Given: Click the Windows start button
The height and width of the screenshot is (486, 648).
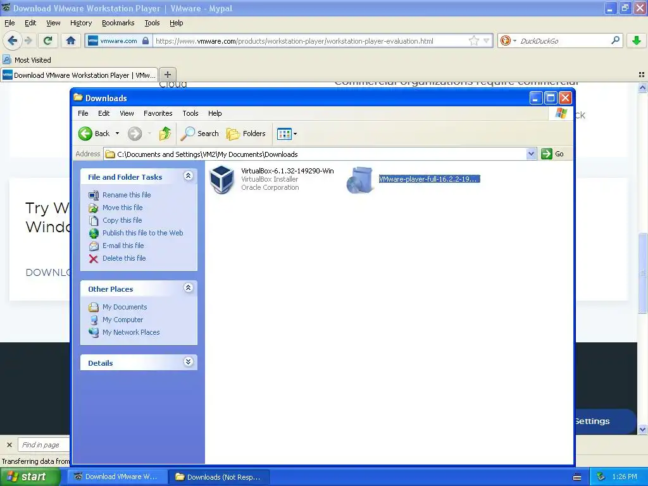Looking at the screenshot, I should click(x=30, y=477).
